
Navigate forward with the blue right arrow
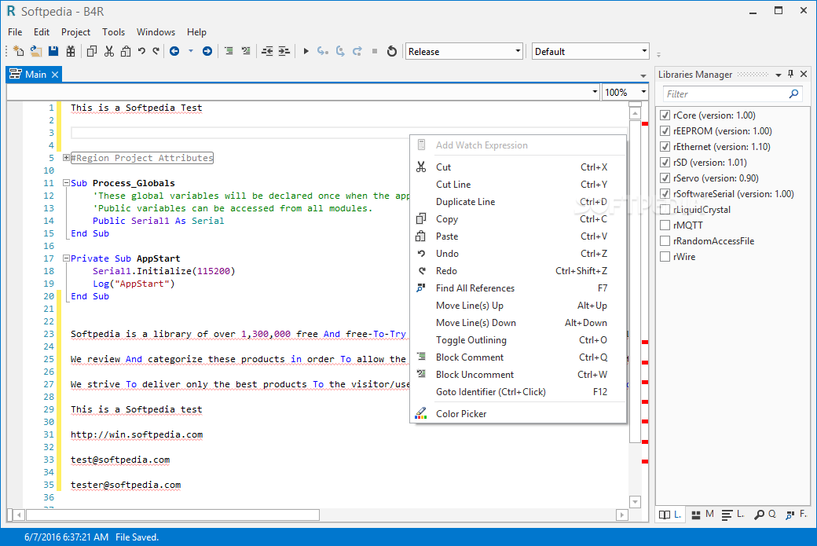207,51
